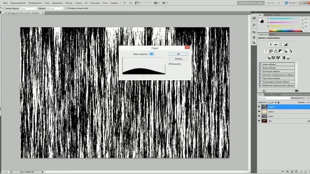Image resolution: width=310 pixels, height=174 pixels.
Task: Expand the Уровни presets group
Action: pyautogui.click(x=261, y=64)
